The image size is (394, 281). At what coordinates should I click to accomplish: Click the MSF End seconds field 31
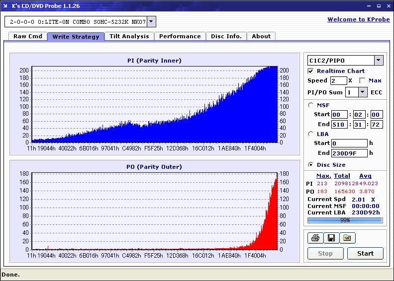click(359, 124)
